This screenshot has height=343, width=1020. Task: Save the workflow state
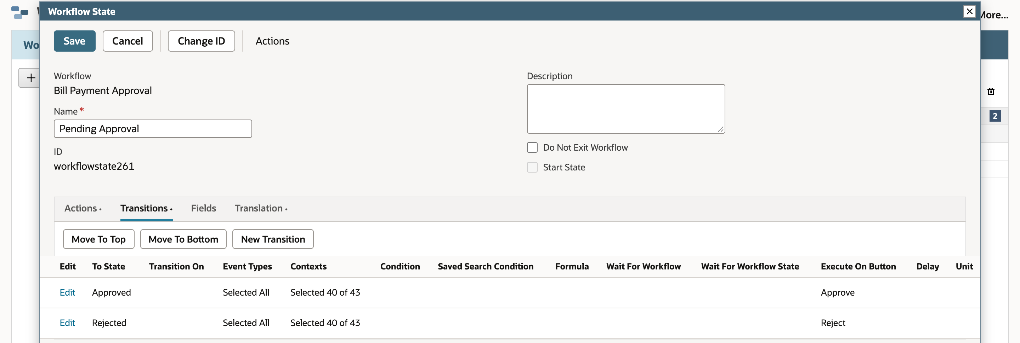coord(74,41)
